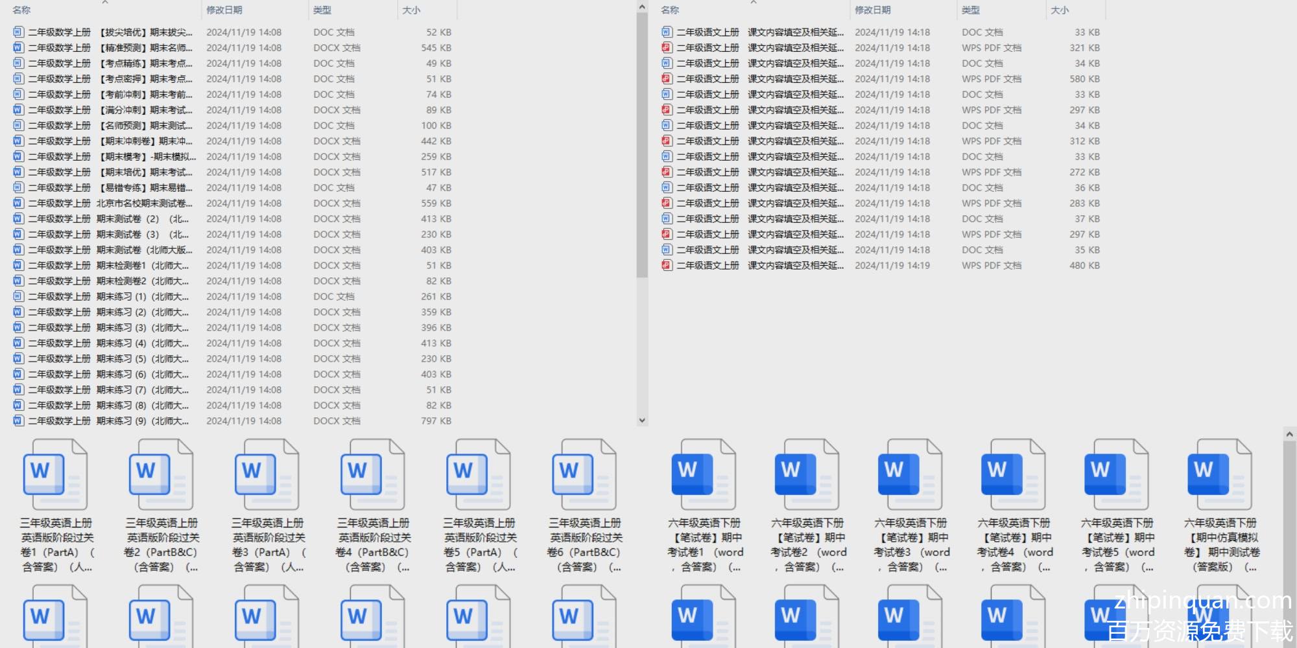Click the 2024/11/19 14:19 date in the 语文 list
The width and height of the screenshot is (1297, 648).
tap(892, 265)
